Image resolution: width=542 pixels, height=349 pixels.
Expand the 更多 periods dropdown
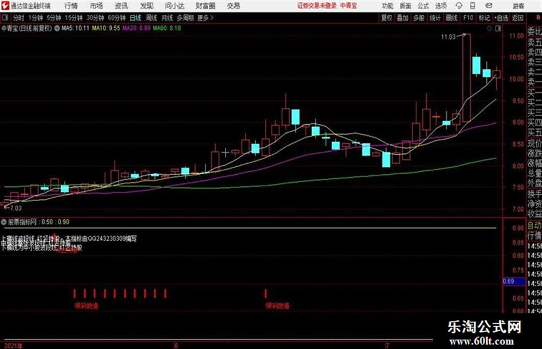point(205,18)
